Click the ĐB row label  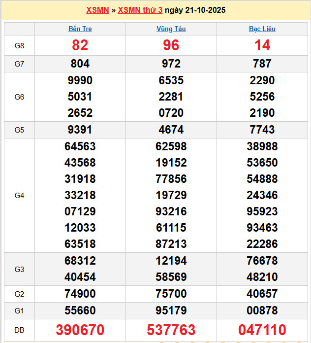pos(20,330)
